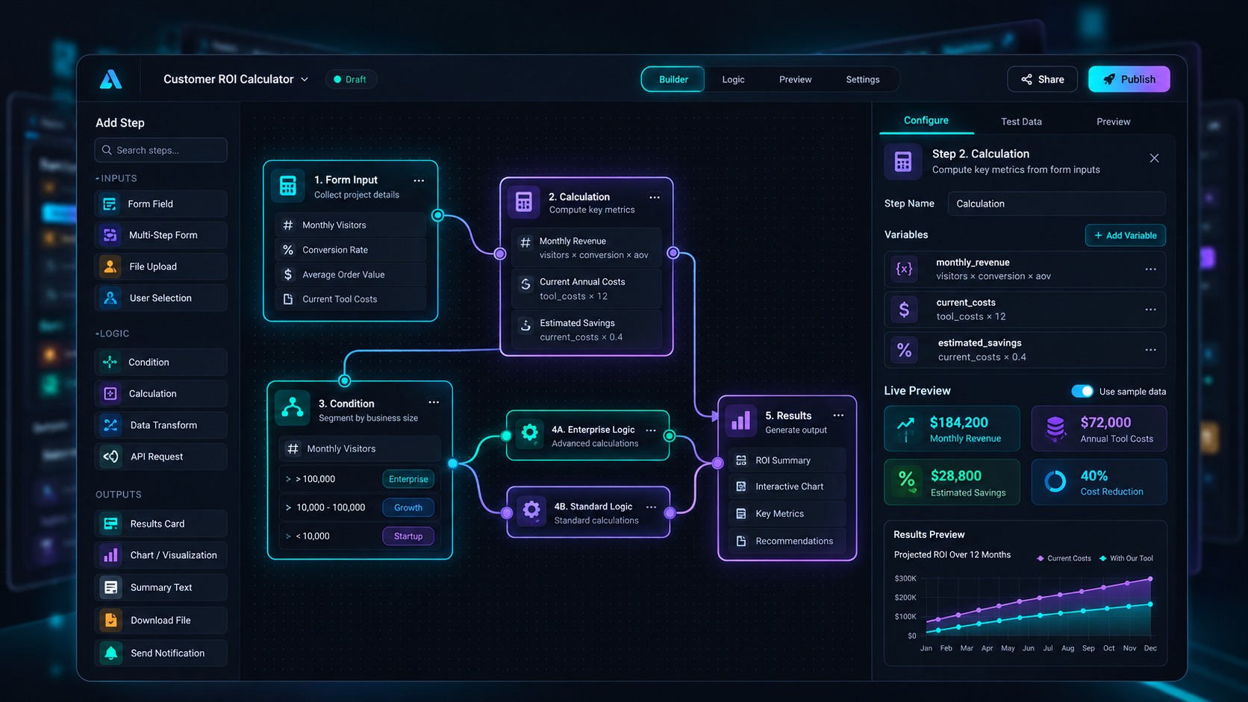Click the Draft status badge

pyautogui.click(x=351, y=79)
